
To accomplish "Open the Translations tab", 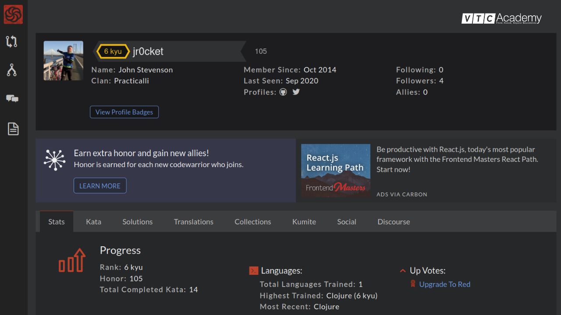I will coord(193,222).
